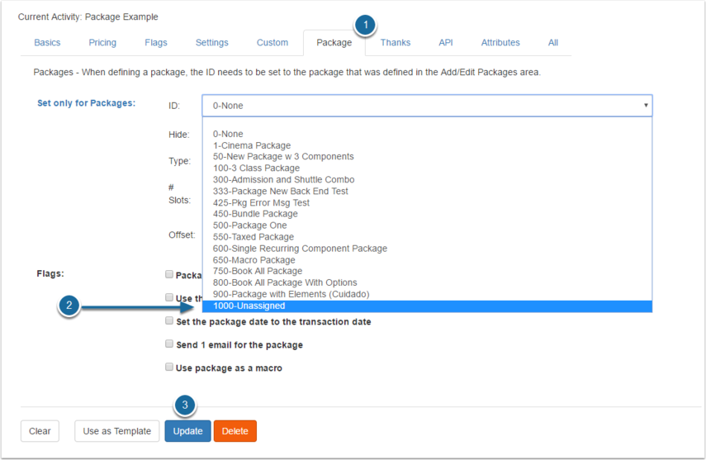
Task: Pick 550-Taxed Package option
Action: pyautogui.click(x=427, y=237)
